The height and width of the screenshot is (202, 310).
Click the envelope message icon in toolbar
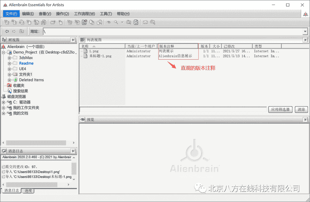145,22
